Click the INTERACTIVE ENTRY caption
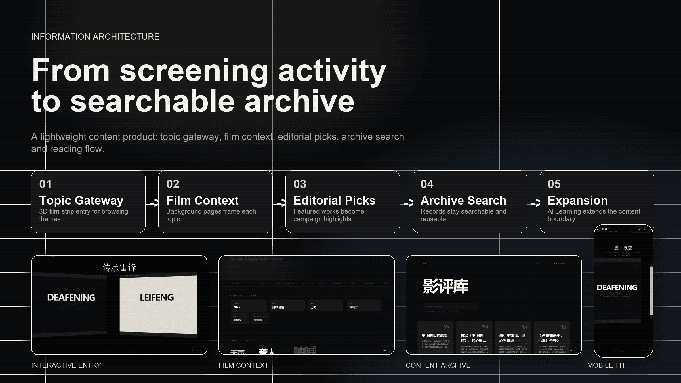The height and width of the screenshot is (383, 681). (x=66, y=365)
